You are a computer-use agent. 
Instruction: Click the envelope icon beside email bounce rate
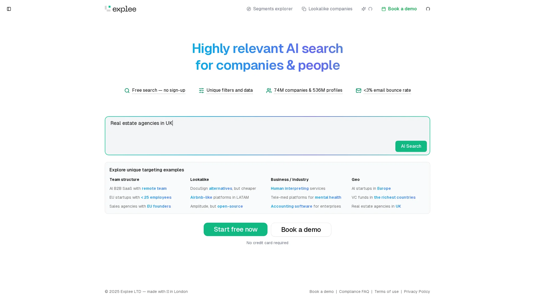click(x=359, y=91)
